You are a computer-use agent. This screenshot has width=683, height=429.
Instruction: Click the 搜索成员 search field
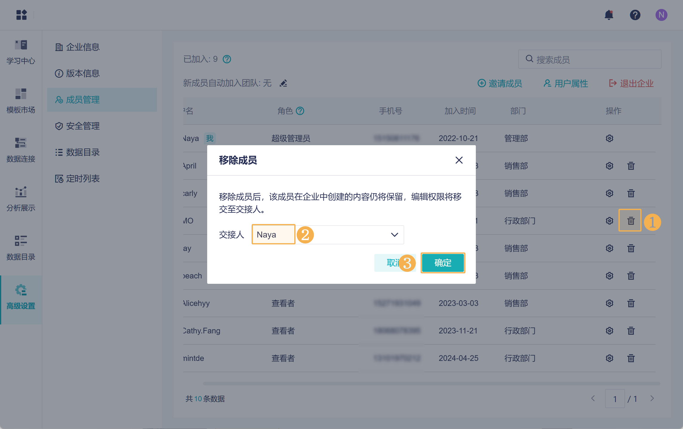[x=590, y=59]
